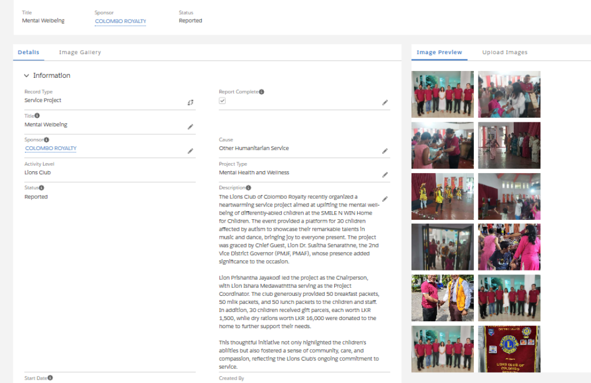Open thumbnail of group seen through doorway
591x383 pixels.
tap(443, 247)
